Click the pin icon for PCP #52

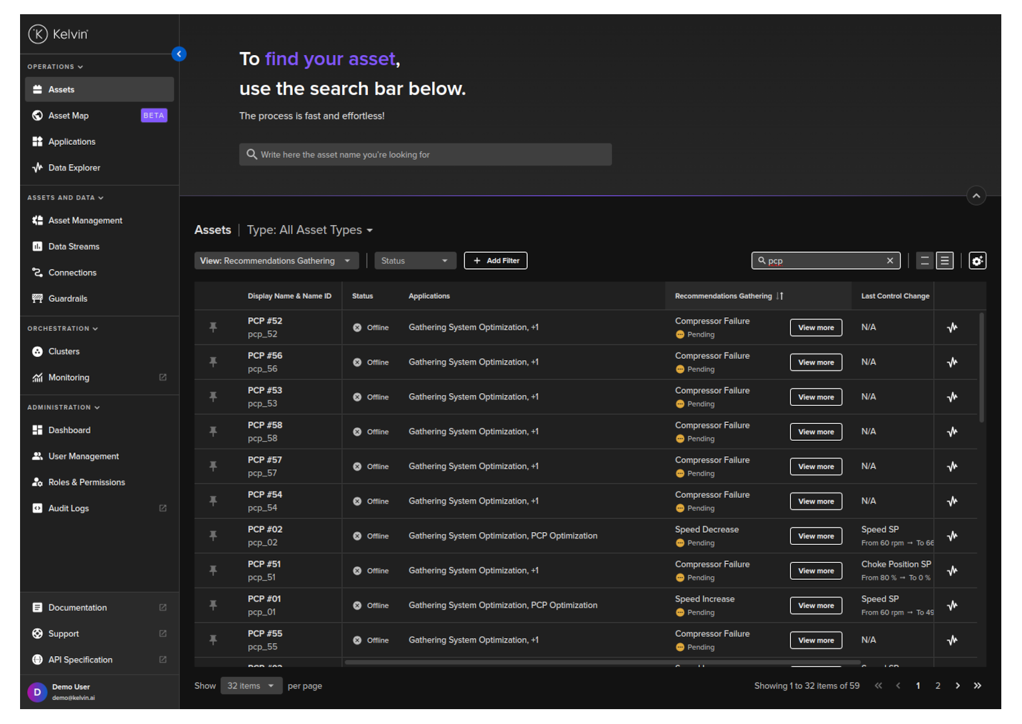point(213,328)
